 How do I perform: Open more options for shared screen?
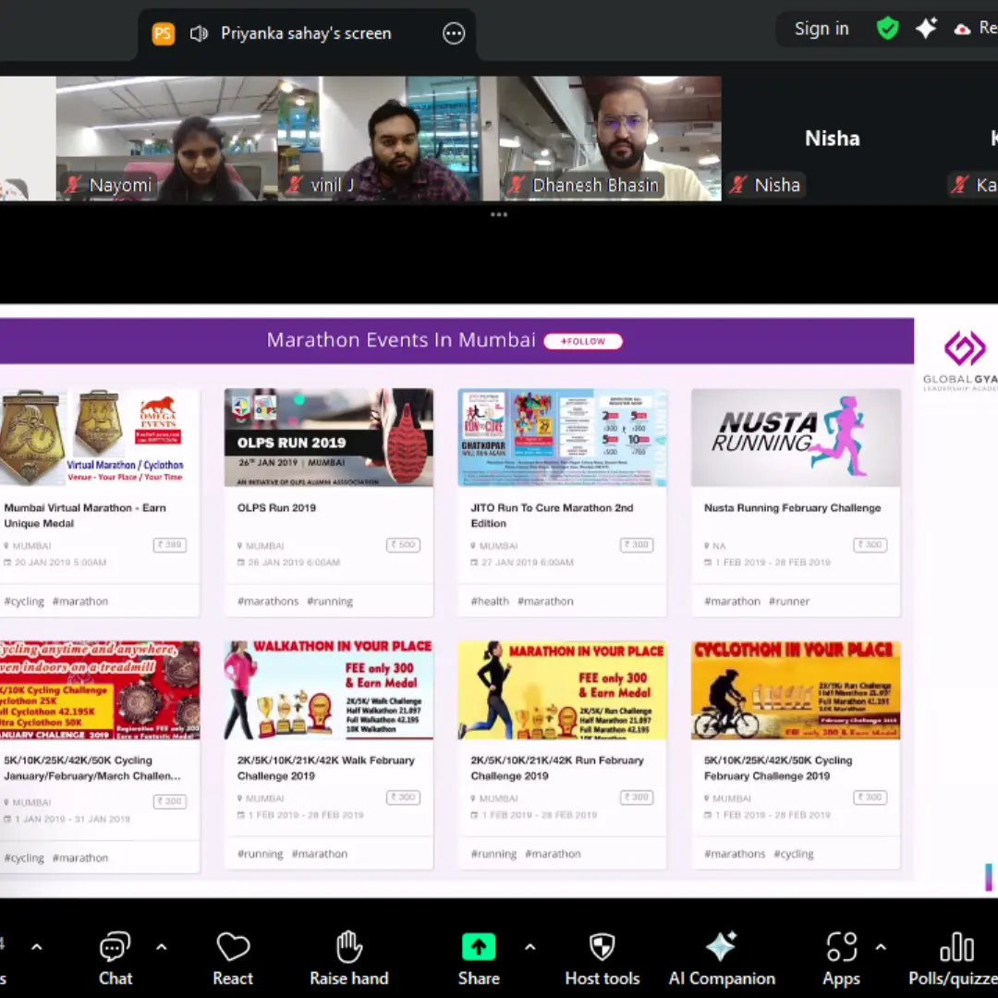click(x=454, y=34)
